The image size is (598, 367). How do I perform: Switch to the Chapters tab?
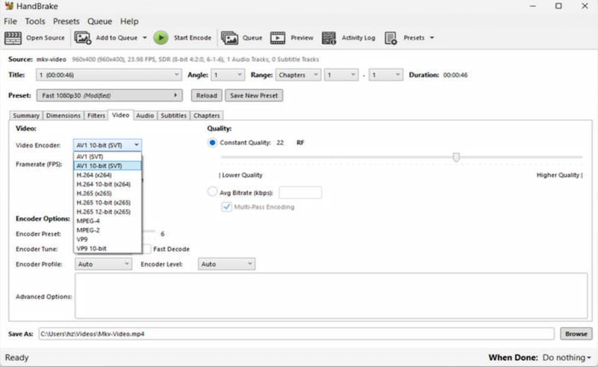206,116
